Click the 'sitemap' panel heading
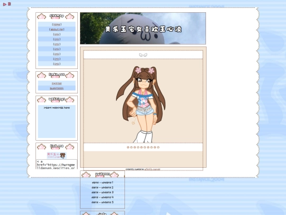 pos(57,16)
